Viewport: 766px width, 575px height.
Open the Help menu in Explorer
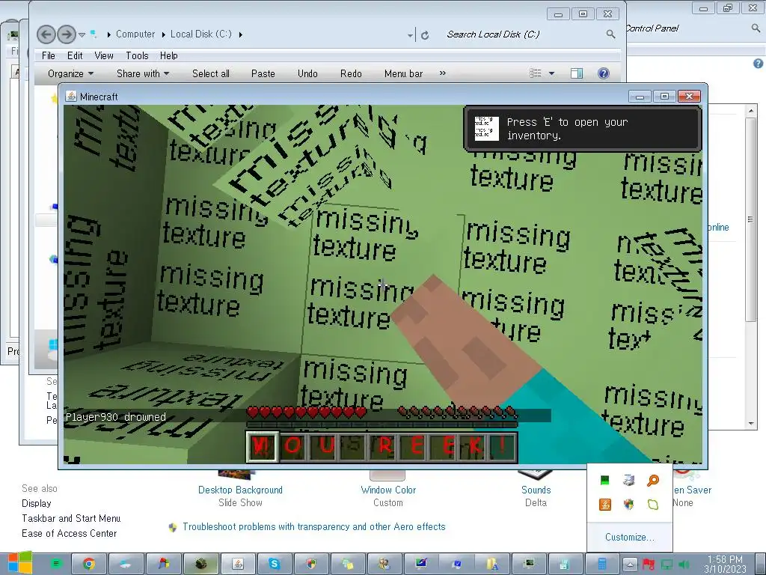tap(168, 55)
